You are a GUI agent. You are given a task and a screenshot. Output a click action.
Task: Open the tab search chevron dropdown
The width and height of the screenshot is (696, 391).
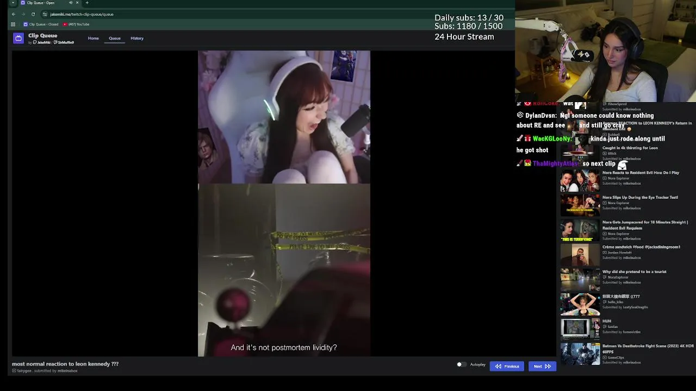[13, 3]
